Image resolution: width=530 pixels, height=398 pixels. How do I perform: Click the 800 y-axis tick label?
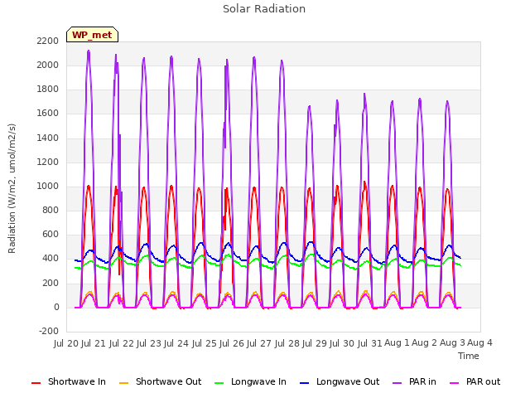pos(51,210)
